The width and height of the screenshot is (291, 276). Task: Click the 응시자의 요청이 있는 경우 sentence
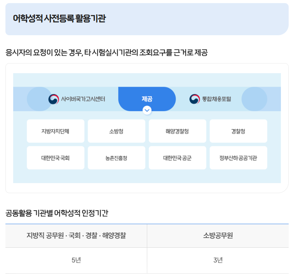(x=107, y=53)
